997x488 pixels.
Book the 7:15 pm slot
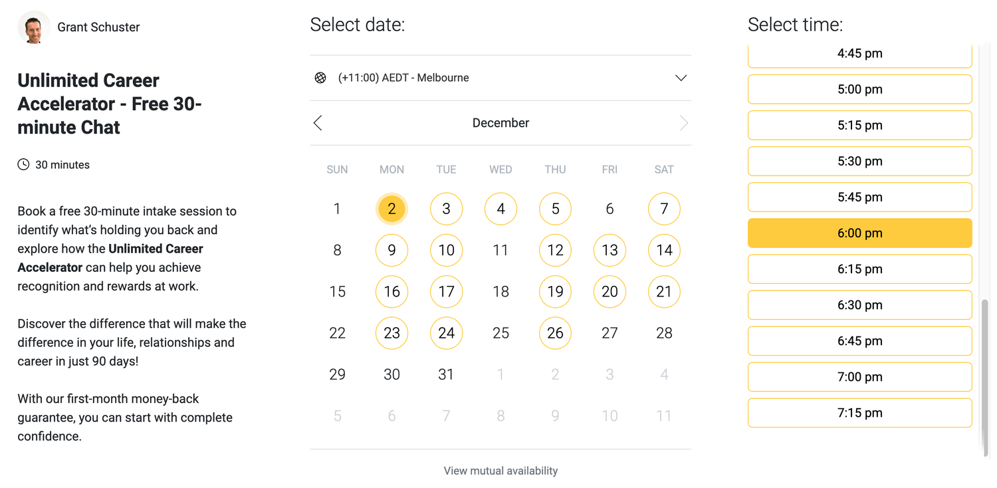[x=859, y=412]
